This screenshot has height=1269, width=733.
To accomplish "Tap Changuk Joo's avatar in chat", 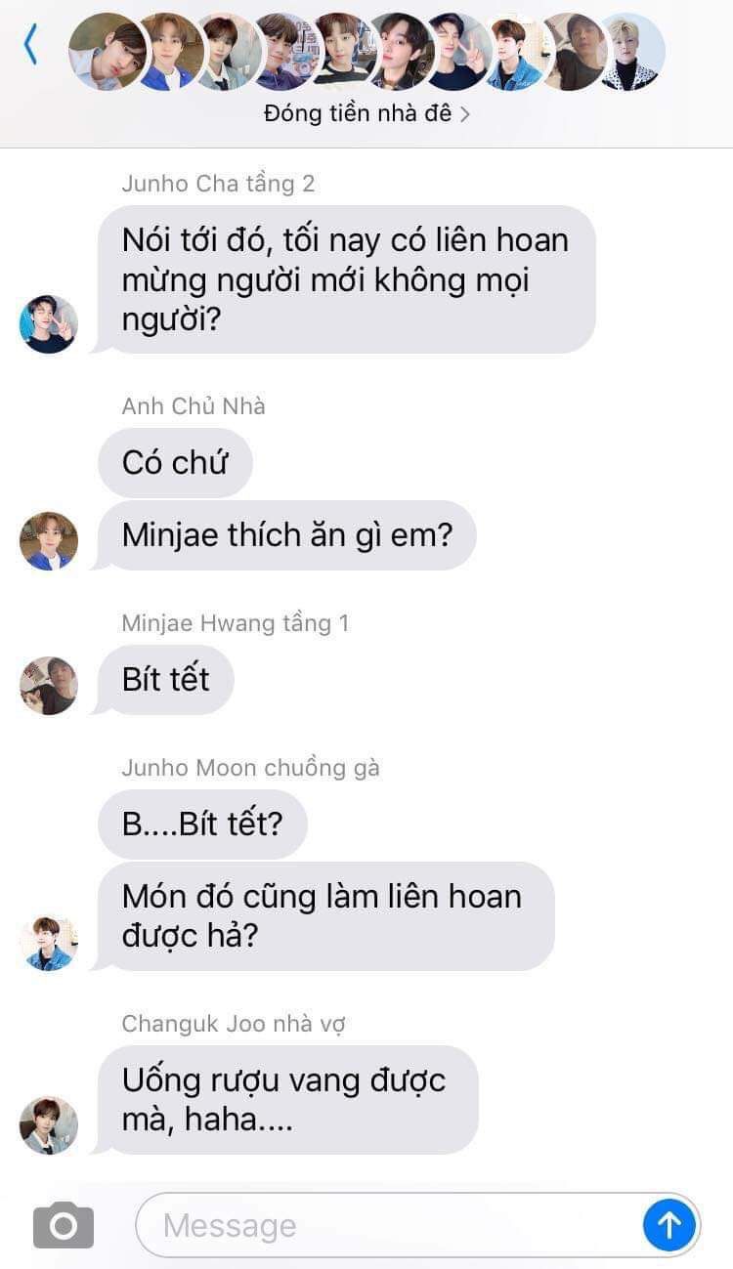I will [x=49, y=1124].
